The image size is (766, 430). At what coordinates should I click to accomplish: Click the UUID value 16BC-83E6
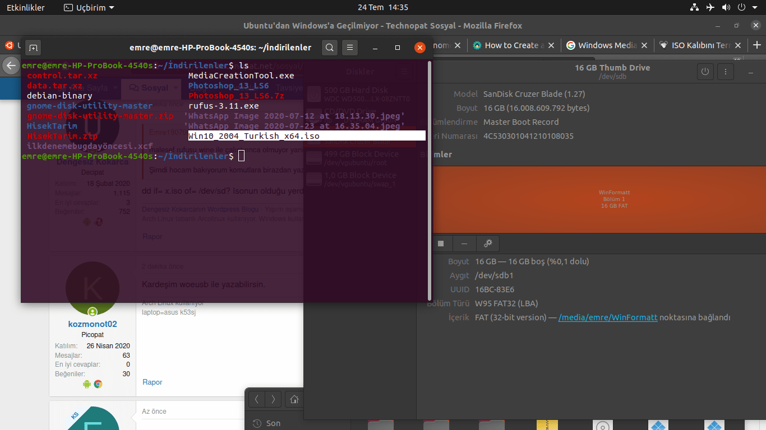(x=495, y=289)
